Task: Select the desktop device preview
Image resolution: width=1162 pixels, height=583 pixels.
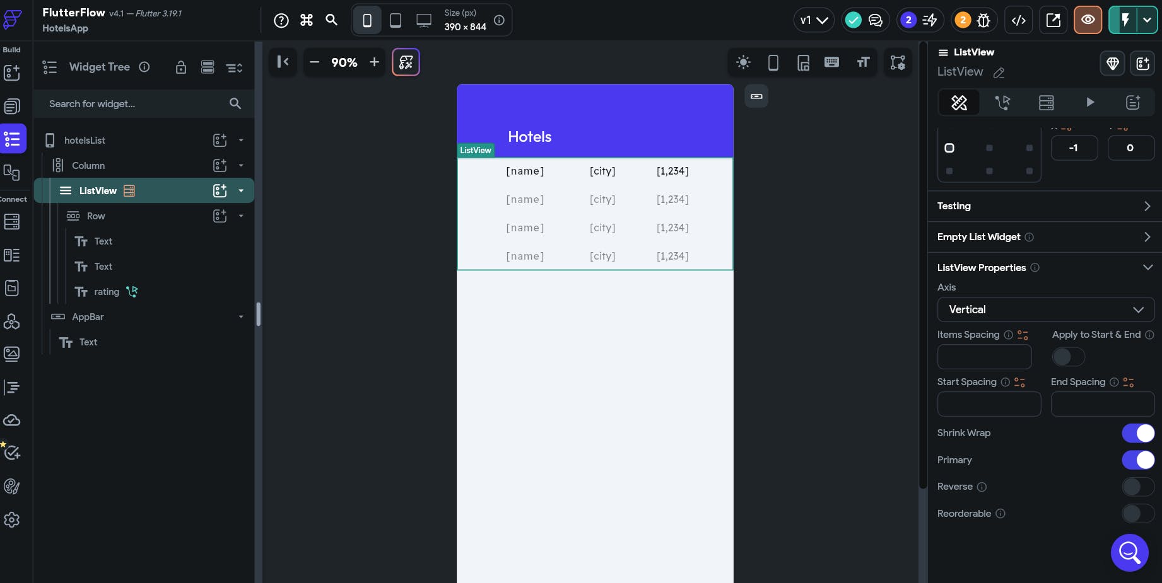Action: pyautogui.click(x=424, y=20)
